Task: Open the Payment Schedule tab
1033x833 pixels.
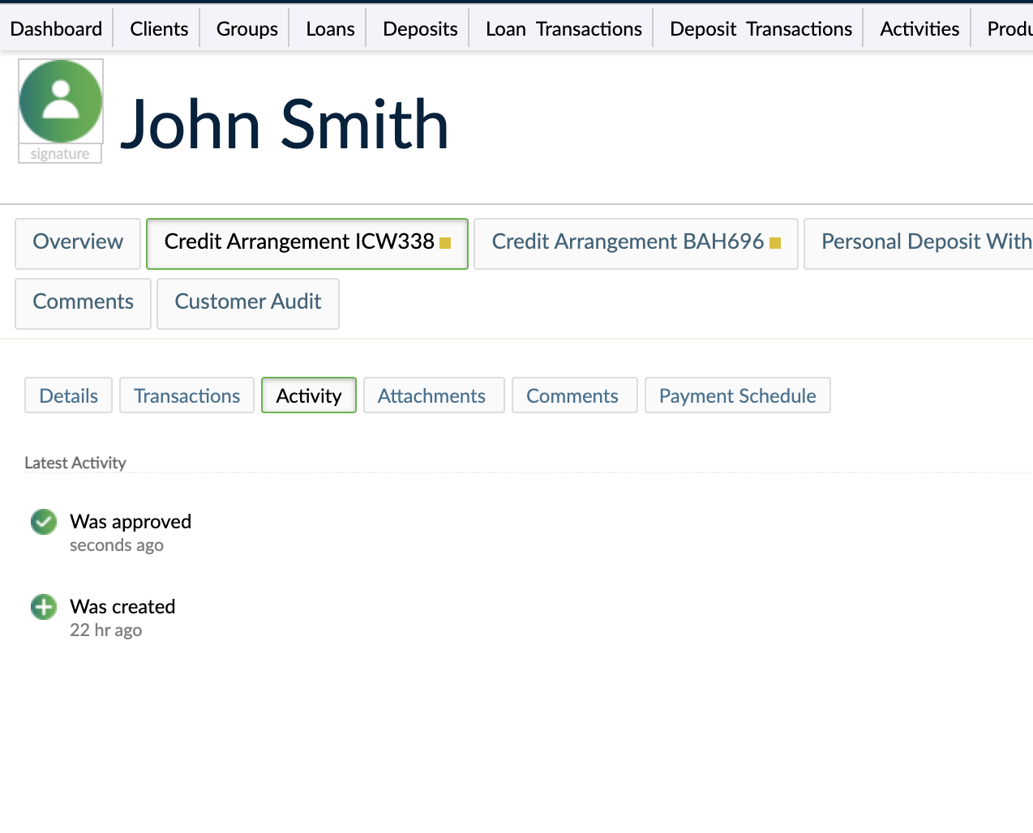Action: 737,395
